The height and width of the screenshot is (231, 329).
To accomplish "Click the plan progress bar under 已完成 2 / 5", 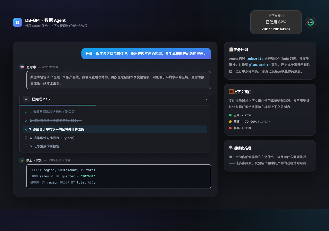I will 115,105.
